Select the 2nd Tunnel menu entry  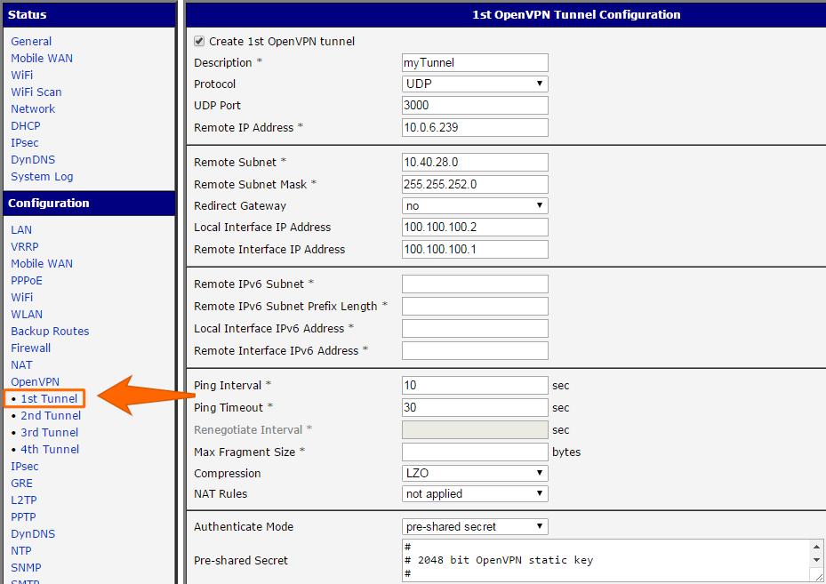[51, 415]
